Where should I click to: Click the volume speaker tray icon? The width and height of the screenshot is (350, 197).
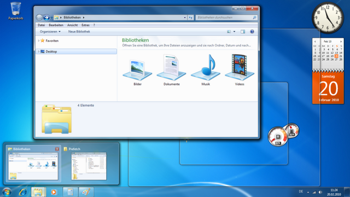(320, 192)
